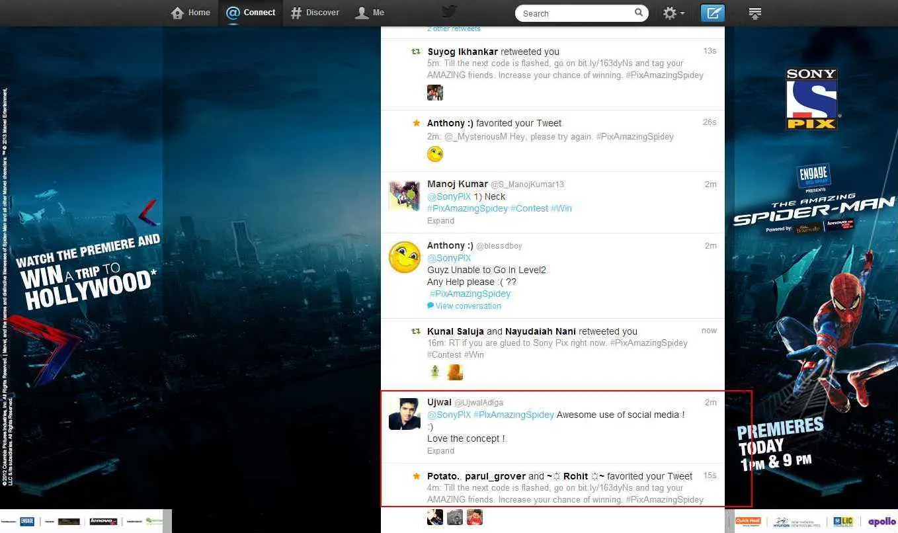Click retweet icon beside Suyog Ikhankar
Image resolution: width=898 pixels, height=533 pixels.
coord(416,52)
